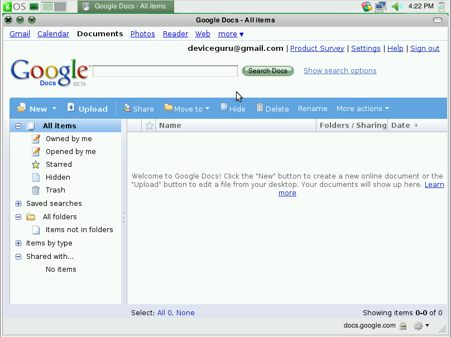Expand the Saved searches node
This screenshot has width=451, height=337.
pos(18,204)
